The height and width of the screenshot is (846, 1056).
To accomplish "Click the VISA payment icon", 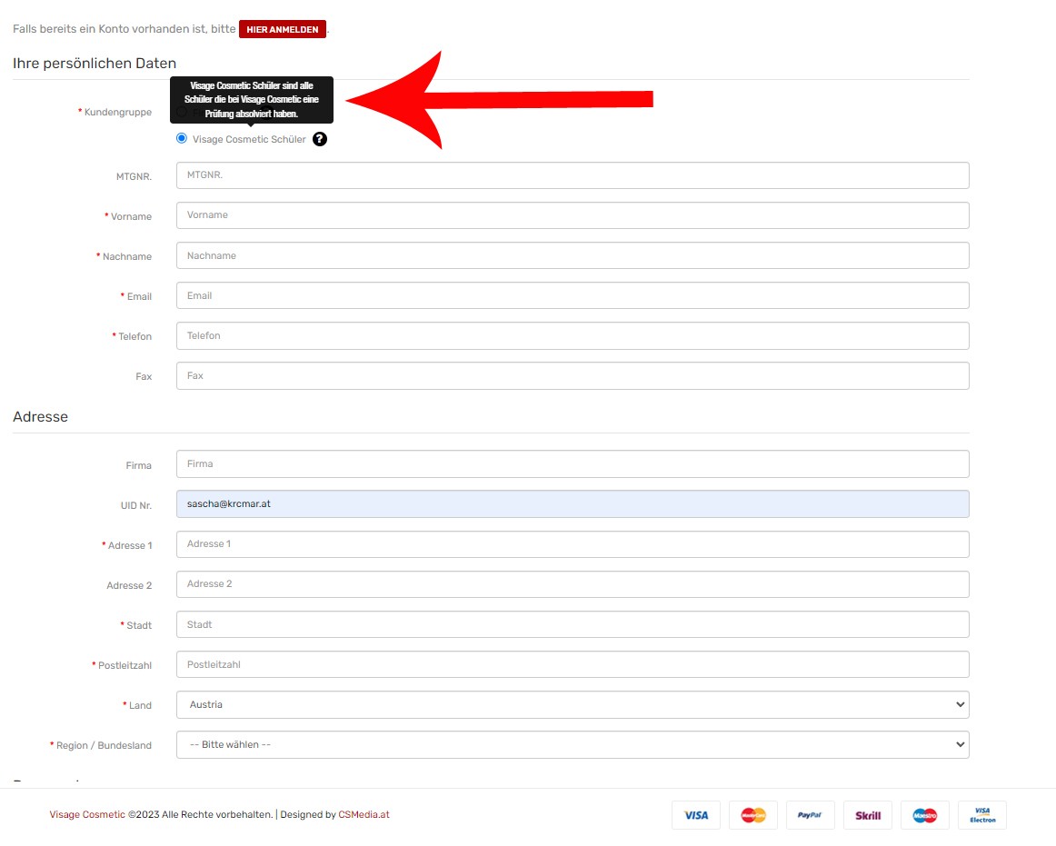I will [x=696, y=815].
